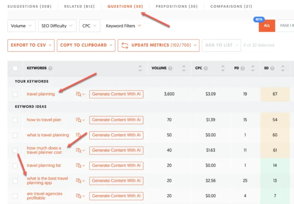This screenshot has height=204, width=294.
Task: Open the Volume filter dropdown
Action: click(x=21, y=26)
